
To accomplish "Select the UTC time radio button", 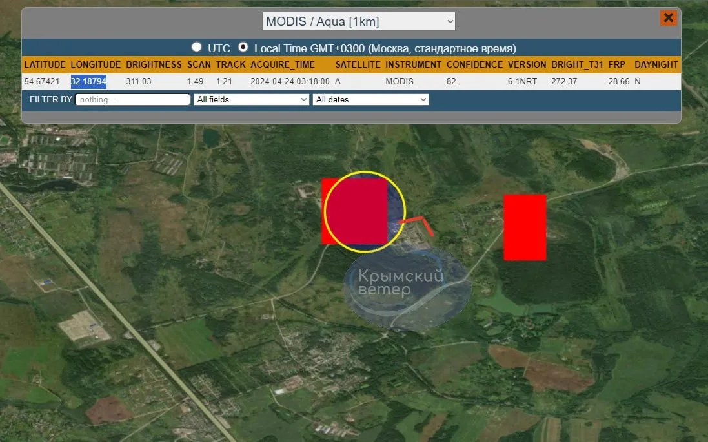I will click(x=196, y=48).
